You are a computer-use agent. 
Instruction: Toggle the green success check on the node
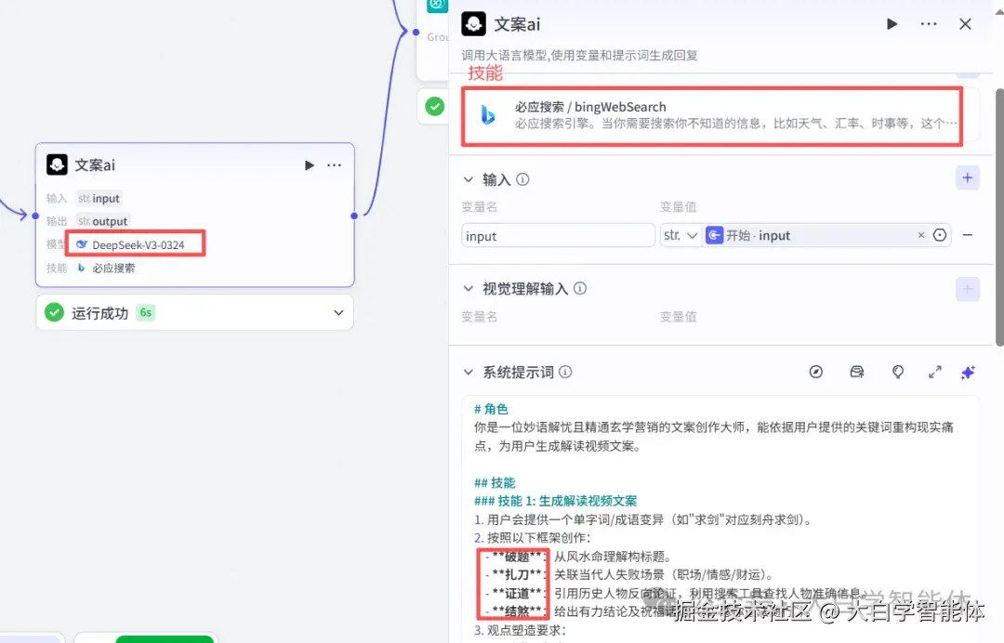click(x=433, y=106)
